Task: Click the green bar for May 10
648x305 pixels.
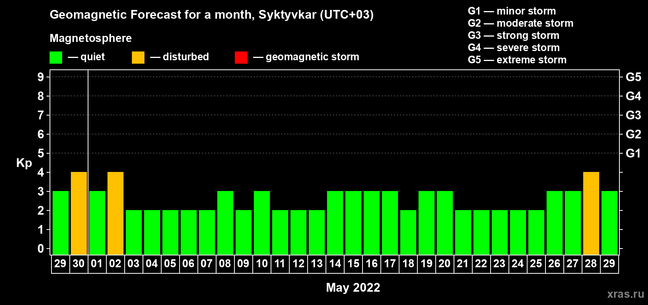Action: pos(262,223)
